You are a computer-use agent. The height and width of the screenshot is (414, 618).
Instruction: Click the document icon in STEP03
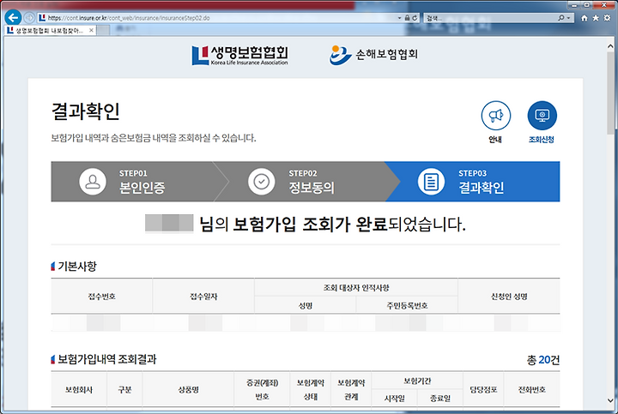point(431,182)
